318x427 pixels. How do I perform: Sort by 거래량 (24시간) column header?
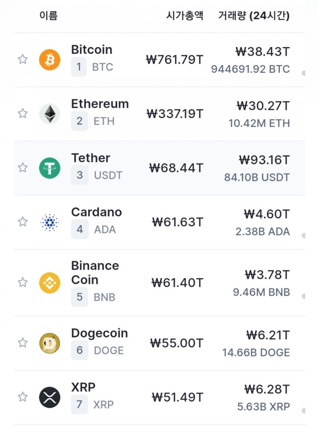pyautogui.click(x=254, y=16)
